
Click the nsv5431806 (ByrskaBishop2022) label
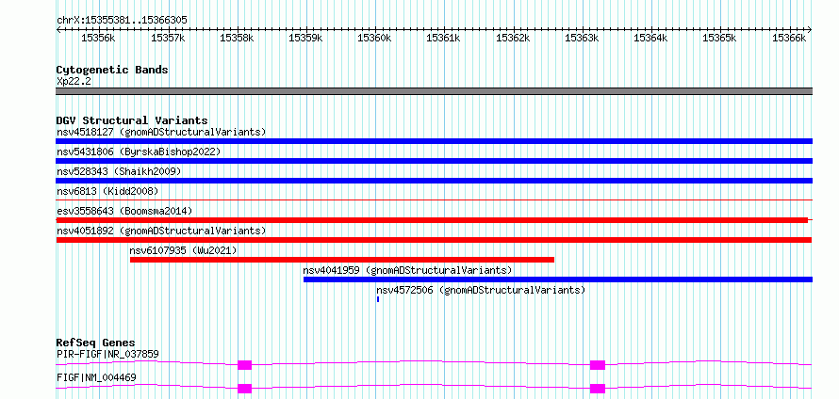coord(139,152)
